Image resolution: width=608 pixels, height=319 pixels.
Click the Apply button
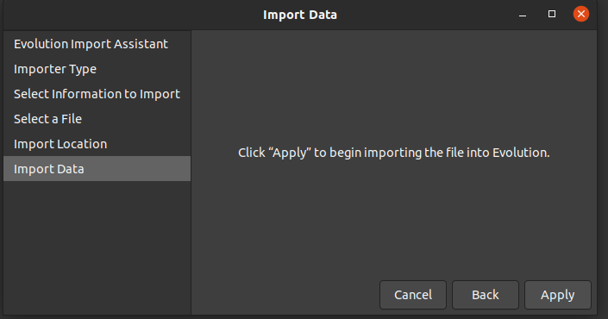(558, 295)
